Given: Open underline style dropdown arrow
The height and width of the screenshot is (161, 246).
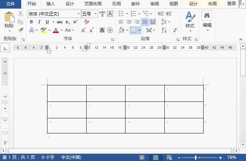Looking at the screenshot, I should click(x=53, y=22).
